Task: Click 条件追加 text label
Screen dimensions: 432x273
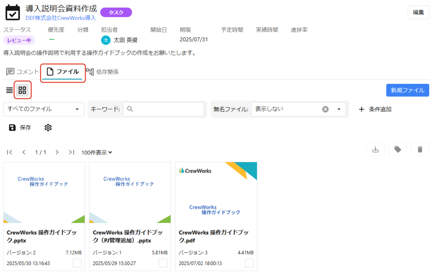Action: tap(380, 109)
